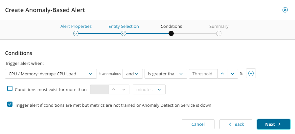The height and width of the screenshot is (134, 295).
Task: Click the Cancel button
Action: [x=198, y=124]
